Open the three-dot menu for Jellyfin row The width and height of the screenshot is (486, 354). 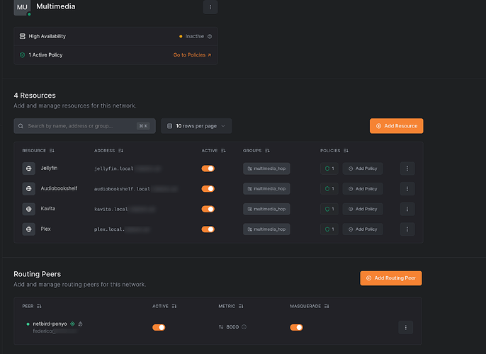tap(407, 169)
